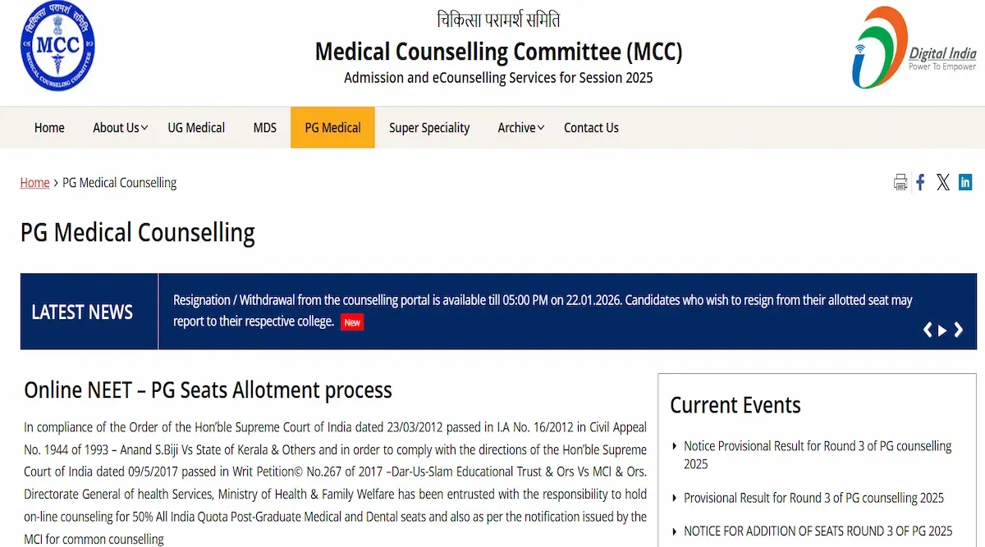
Task: Click the MCC logo emblem
Action: pyautogui.click(x=57, y=47)
